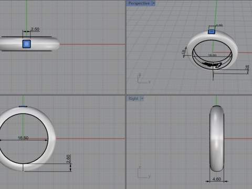Select the 4.60 width dimension in Right view

(217, 179)
